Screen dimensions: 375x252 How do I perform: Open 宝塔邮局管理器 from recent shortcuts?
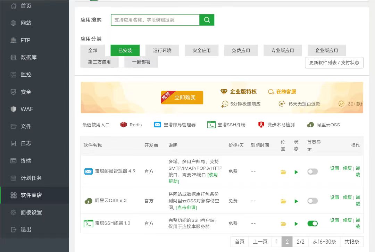(x=175, y=125)
